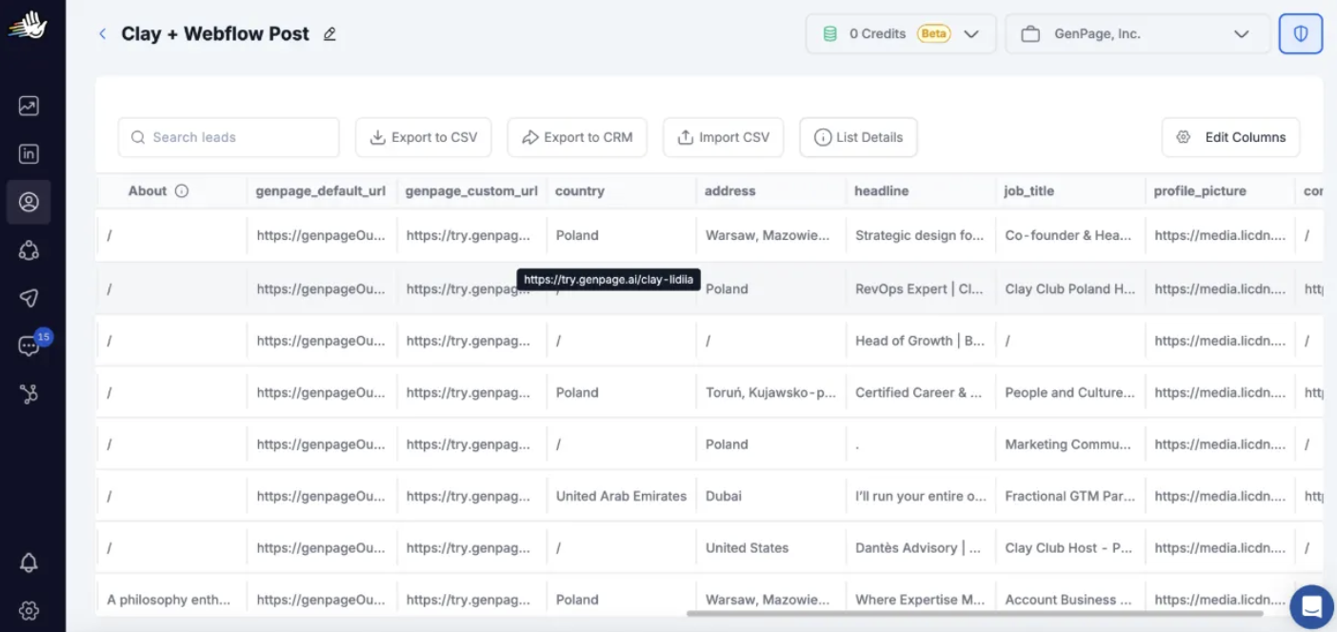Screen dimensions: 1337x632
Task: Click 'Clay Club Poland H...' cell
Action: coord(1070,288)
